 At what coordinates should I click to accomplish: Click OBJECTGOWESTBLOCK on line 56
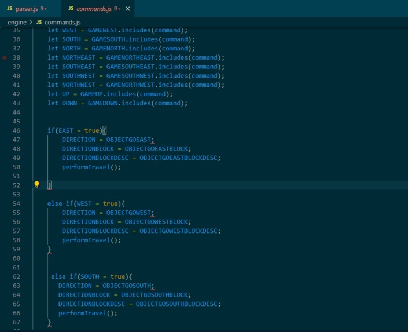point(156,222)
